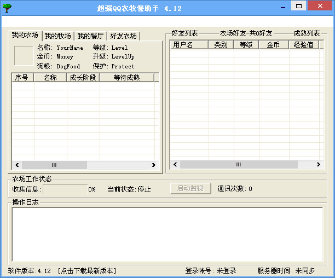Screen dimensions: 335x278
Task: Click the 启动监视 button
Action: [190, 188]
